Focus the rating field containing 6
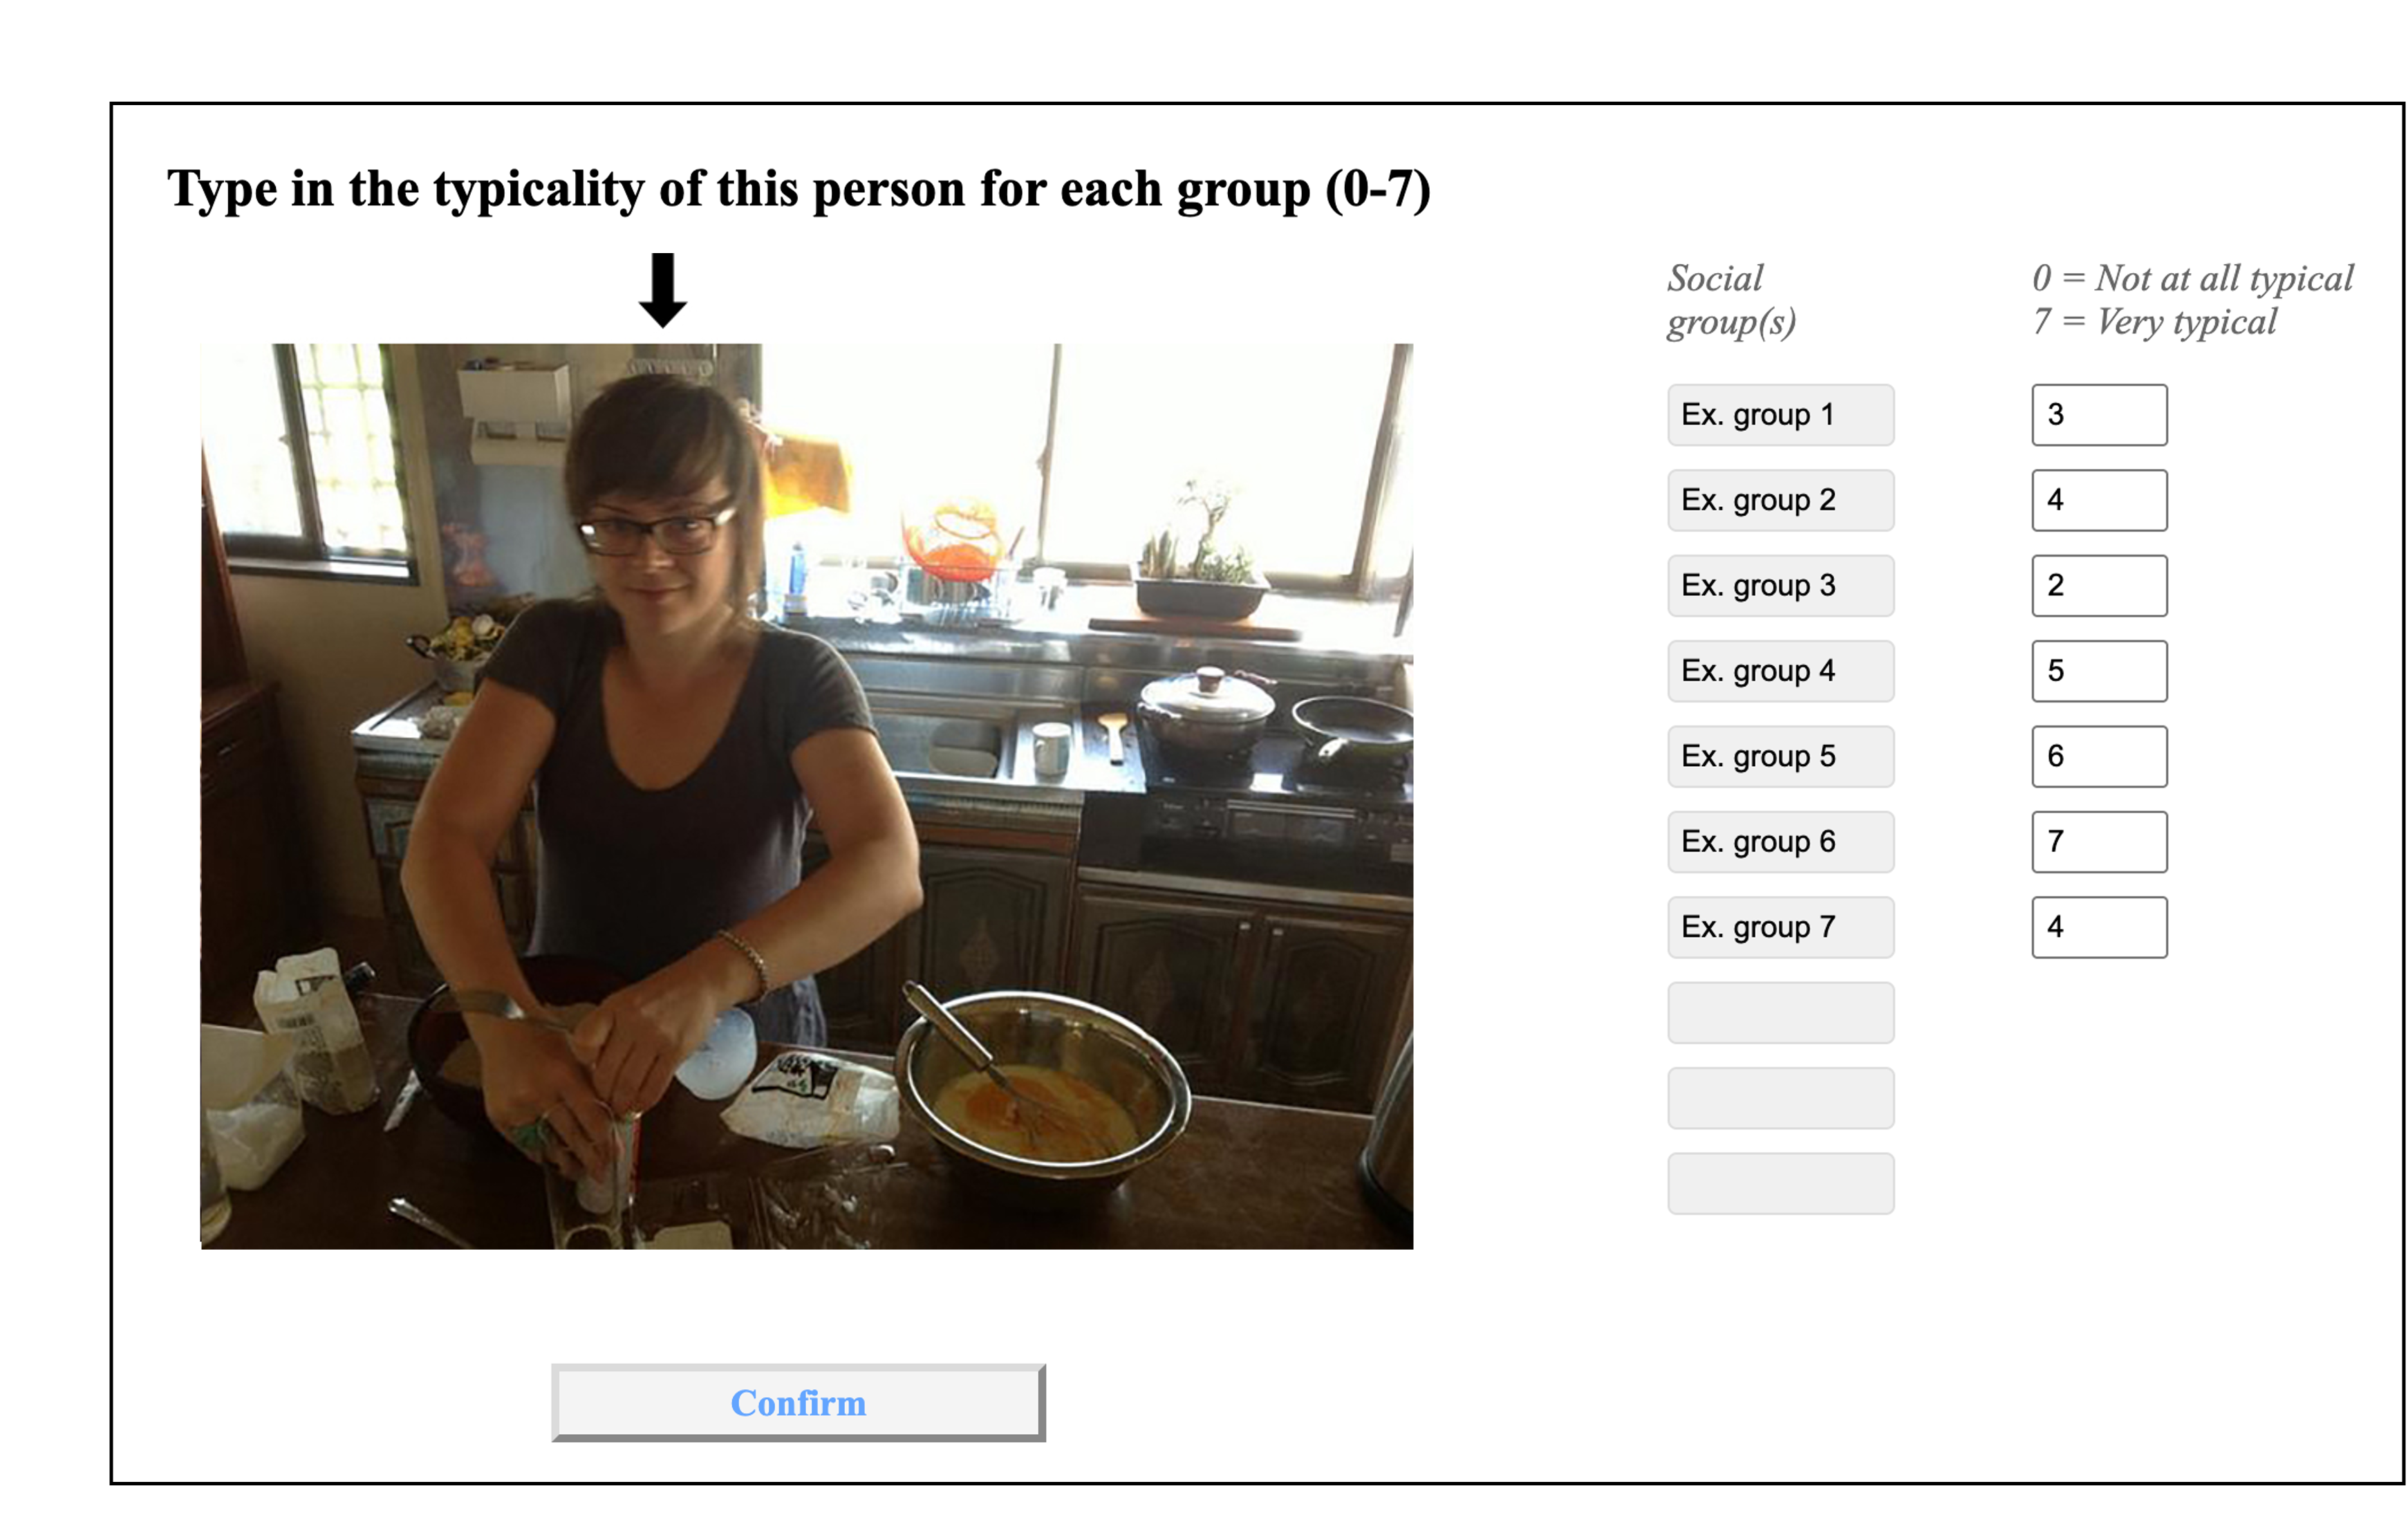The image size is (2408, 1540). point(2099,757)
